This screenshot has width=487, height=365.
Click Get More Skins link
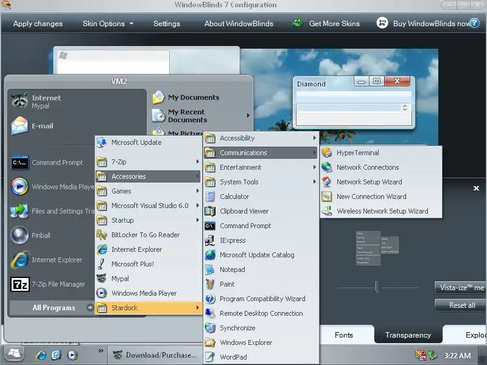coord(334,24)
